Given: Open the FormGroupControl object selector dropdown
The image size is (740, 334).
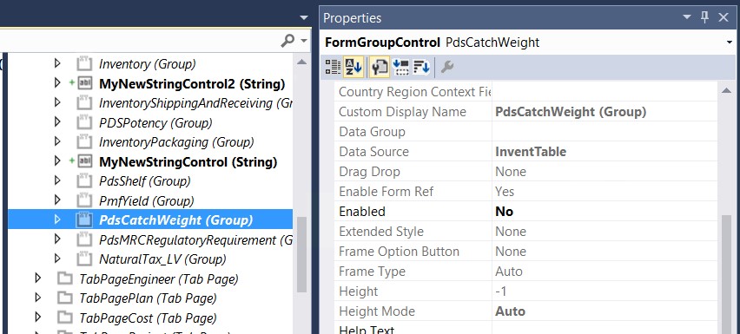Looking at the screenshot, I should (x=730, y=43).
